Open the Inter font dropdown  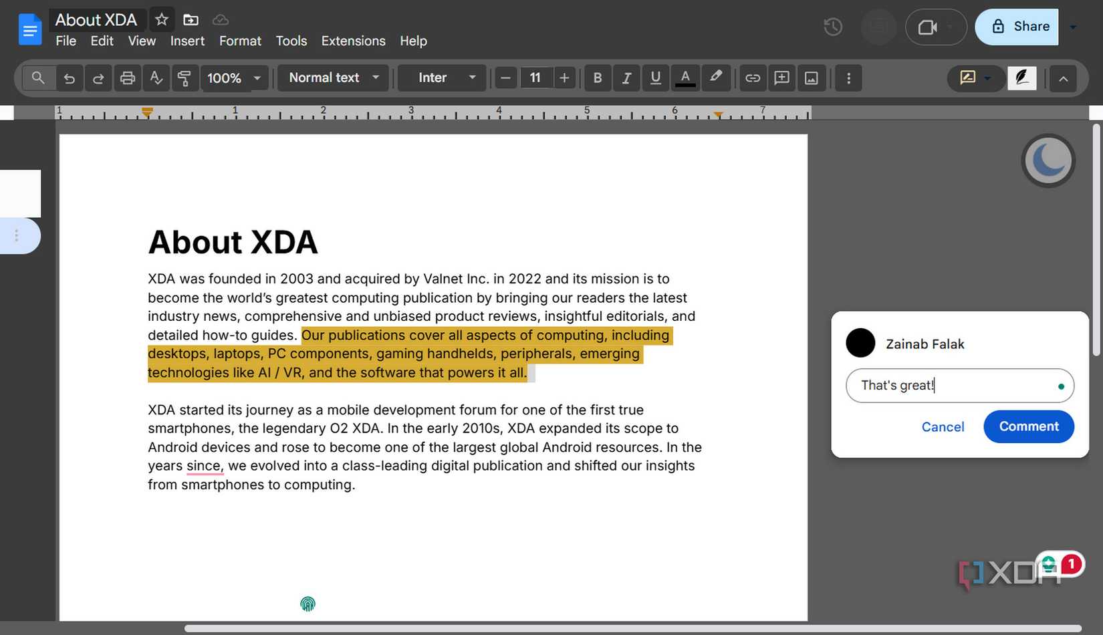pyautogui.click(x=442, y=78)
